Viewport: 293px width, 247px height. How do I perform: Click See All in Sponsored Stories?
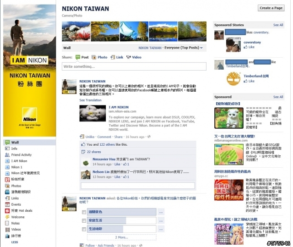pos(278,25)
